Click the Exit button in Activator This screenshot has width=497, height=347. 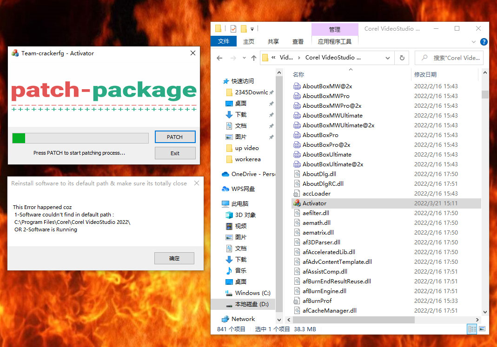pos(175,153)
